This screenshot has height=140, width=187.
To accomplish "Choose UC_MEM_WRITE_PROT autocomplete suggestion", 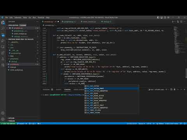I will pyautogui.click(x=112, y=105).
